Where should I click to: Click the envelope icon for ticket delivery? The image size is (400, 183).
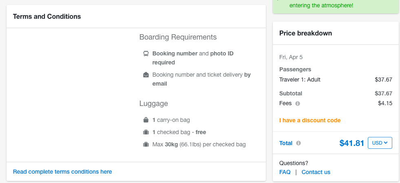pyautogui.click(x=146, y=75)
